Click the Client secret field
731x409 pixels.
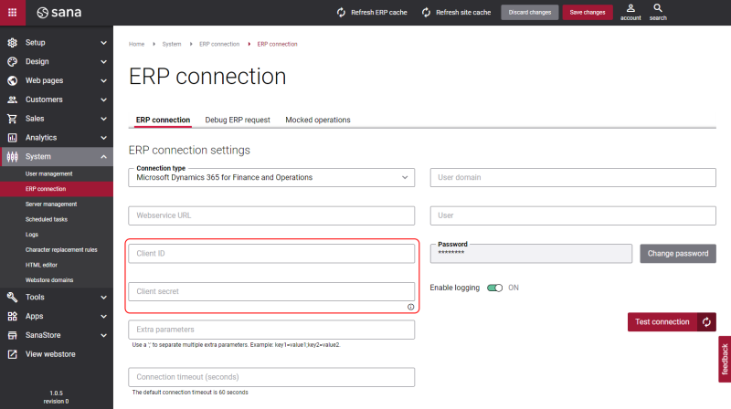point(271,291)
